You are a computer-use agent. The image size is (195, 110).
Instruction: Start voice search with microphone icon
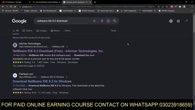coord(102,21)
